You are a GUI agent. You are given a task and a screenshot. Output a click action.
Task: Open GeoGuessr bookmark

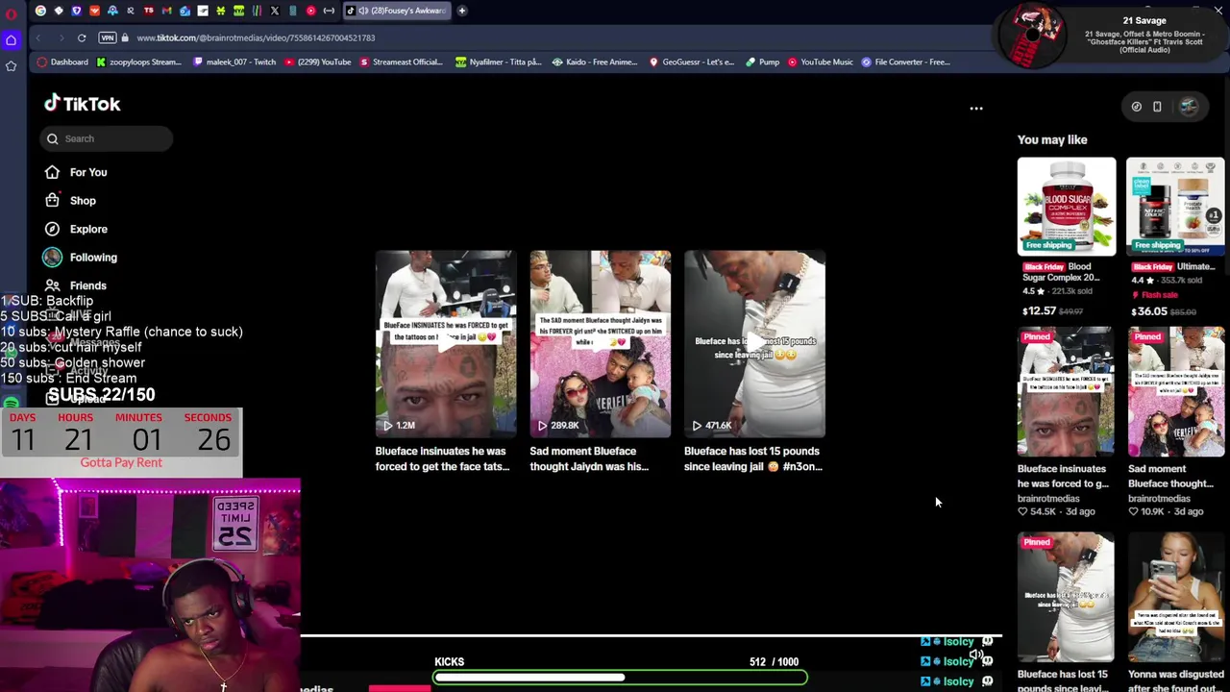point(692,62)
